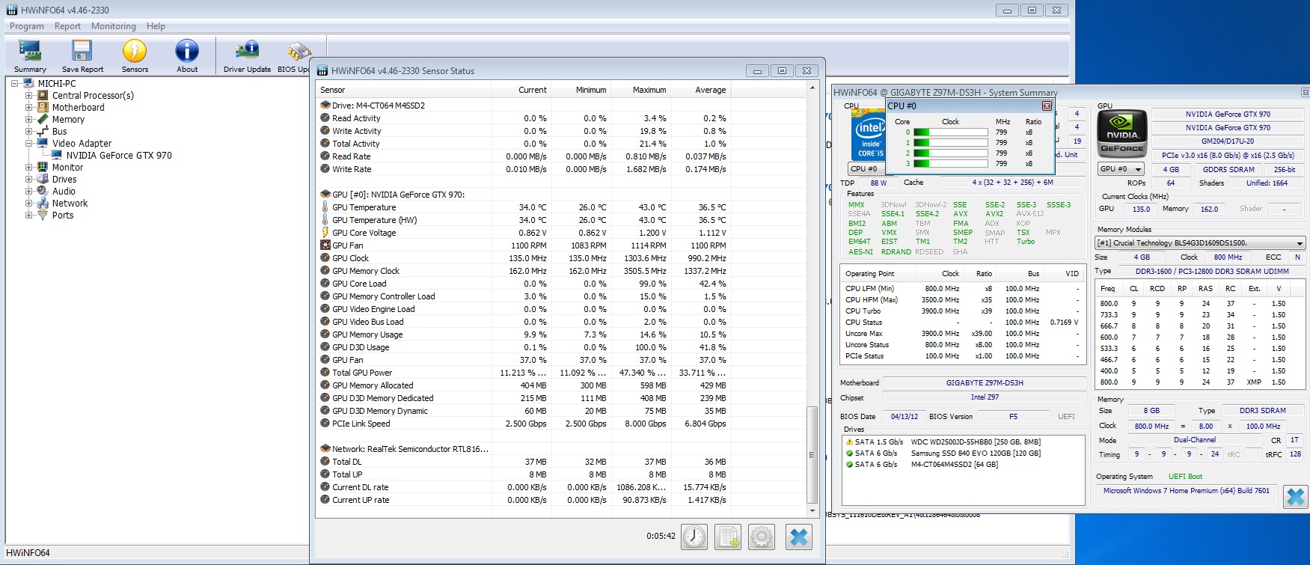Image resolution: width=1310 pixels, height=565 pixels.
Task: Click the Network RealTek header icon
Action: (x=325, y=449)
